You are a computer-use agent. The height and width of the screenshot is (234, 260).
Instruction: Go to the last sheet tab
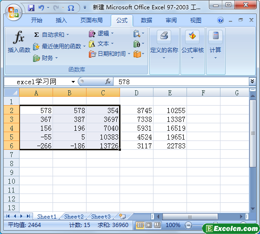click(x=28, y=216)
